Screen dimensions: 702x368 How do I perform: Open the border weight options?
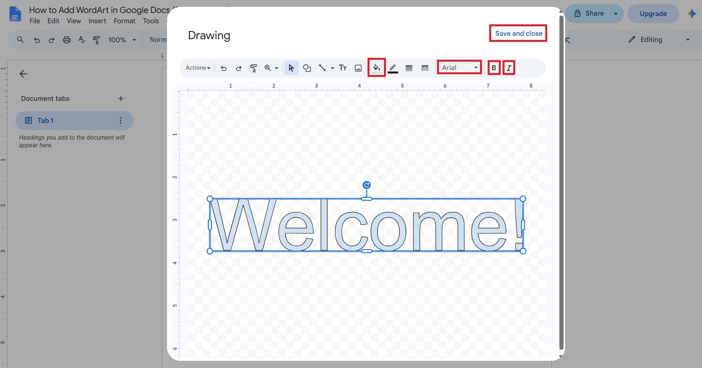[x=409, y=68]
